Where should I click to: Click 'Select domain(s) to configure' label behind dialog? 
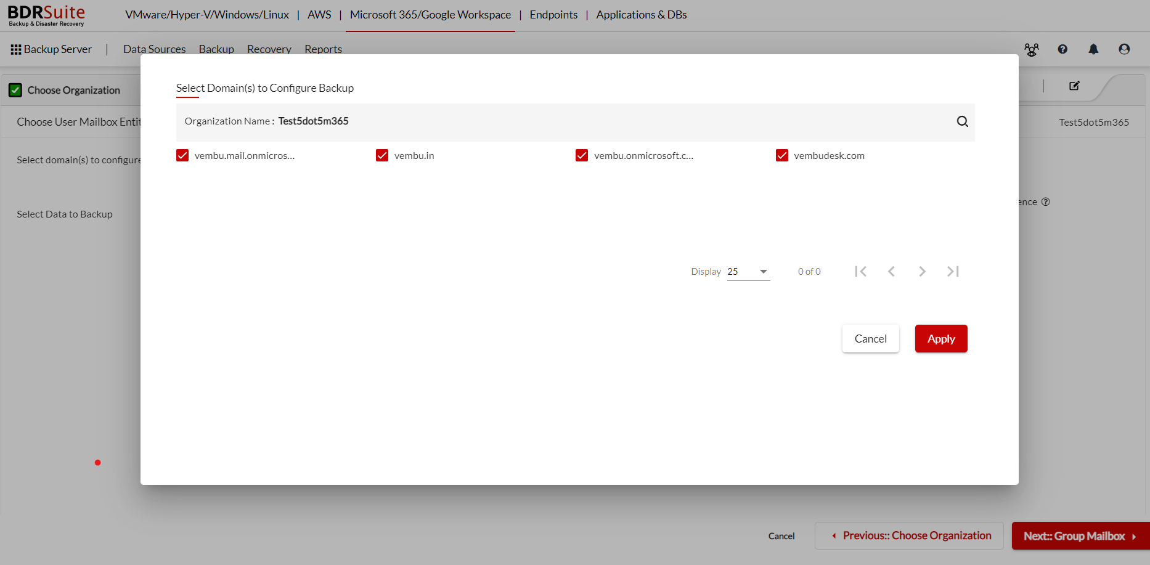click(x=79, y=160)
